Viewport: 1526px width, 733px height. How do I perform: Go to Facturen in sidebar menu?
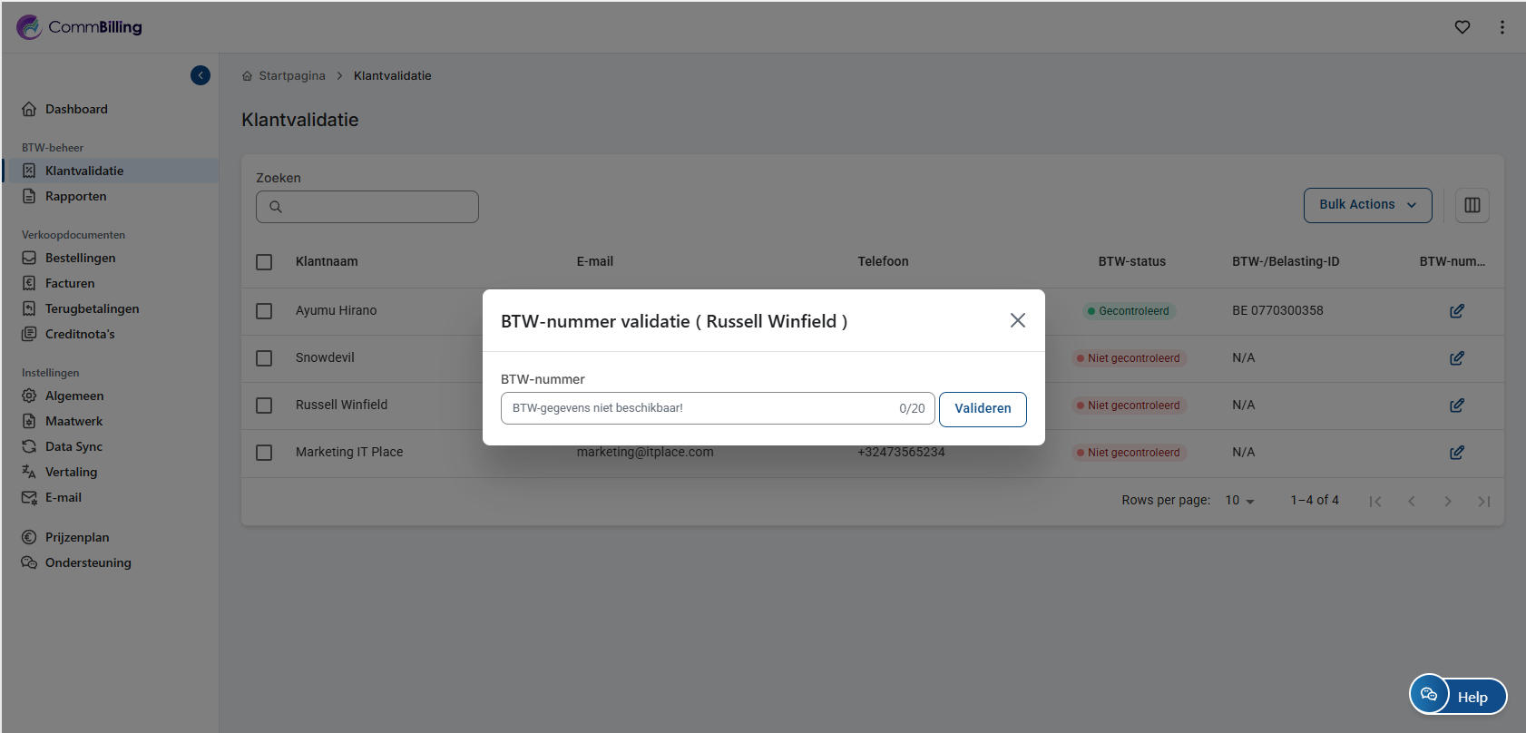tap(70, 283)
